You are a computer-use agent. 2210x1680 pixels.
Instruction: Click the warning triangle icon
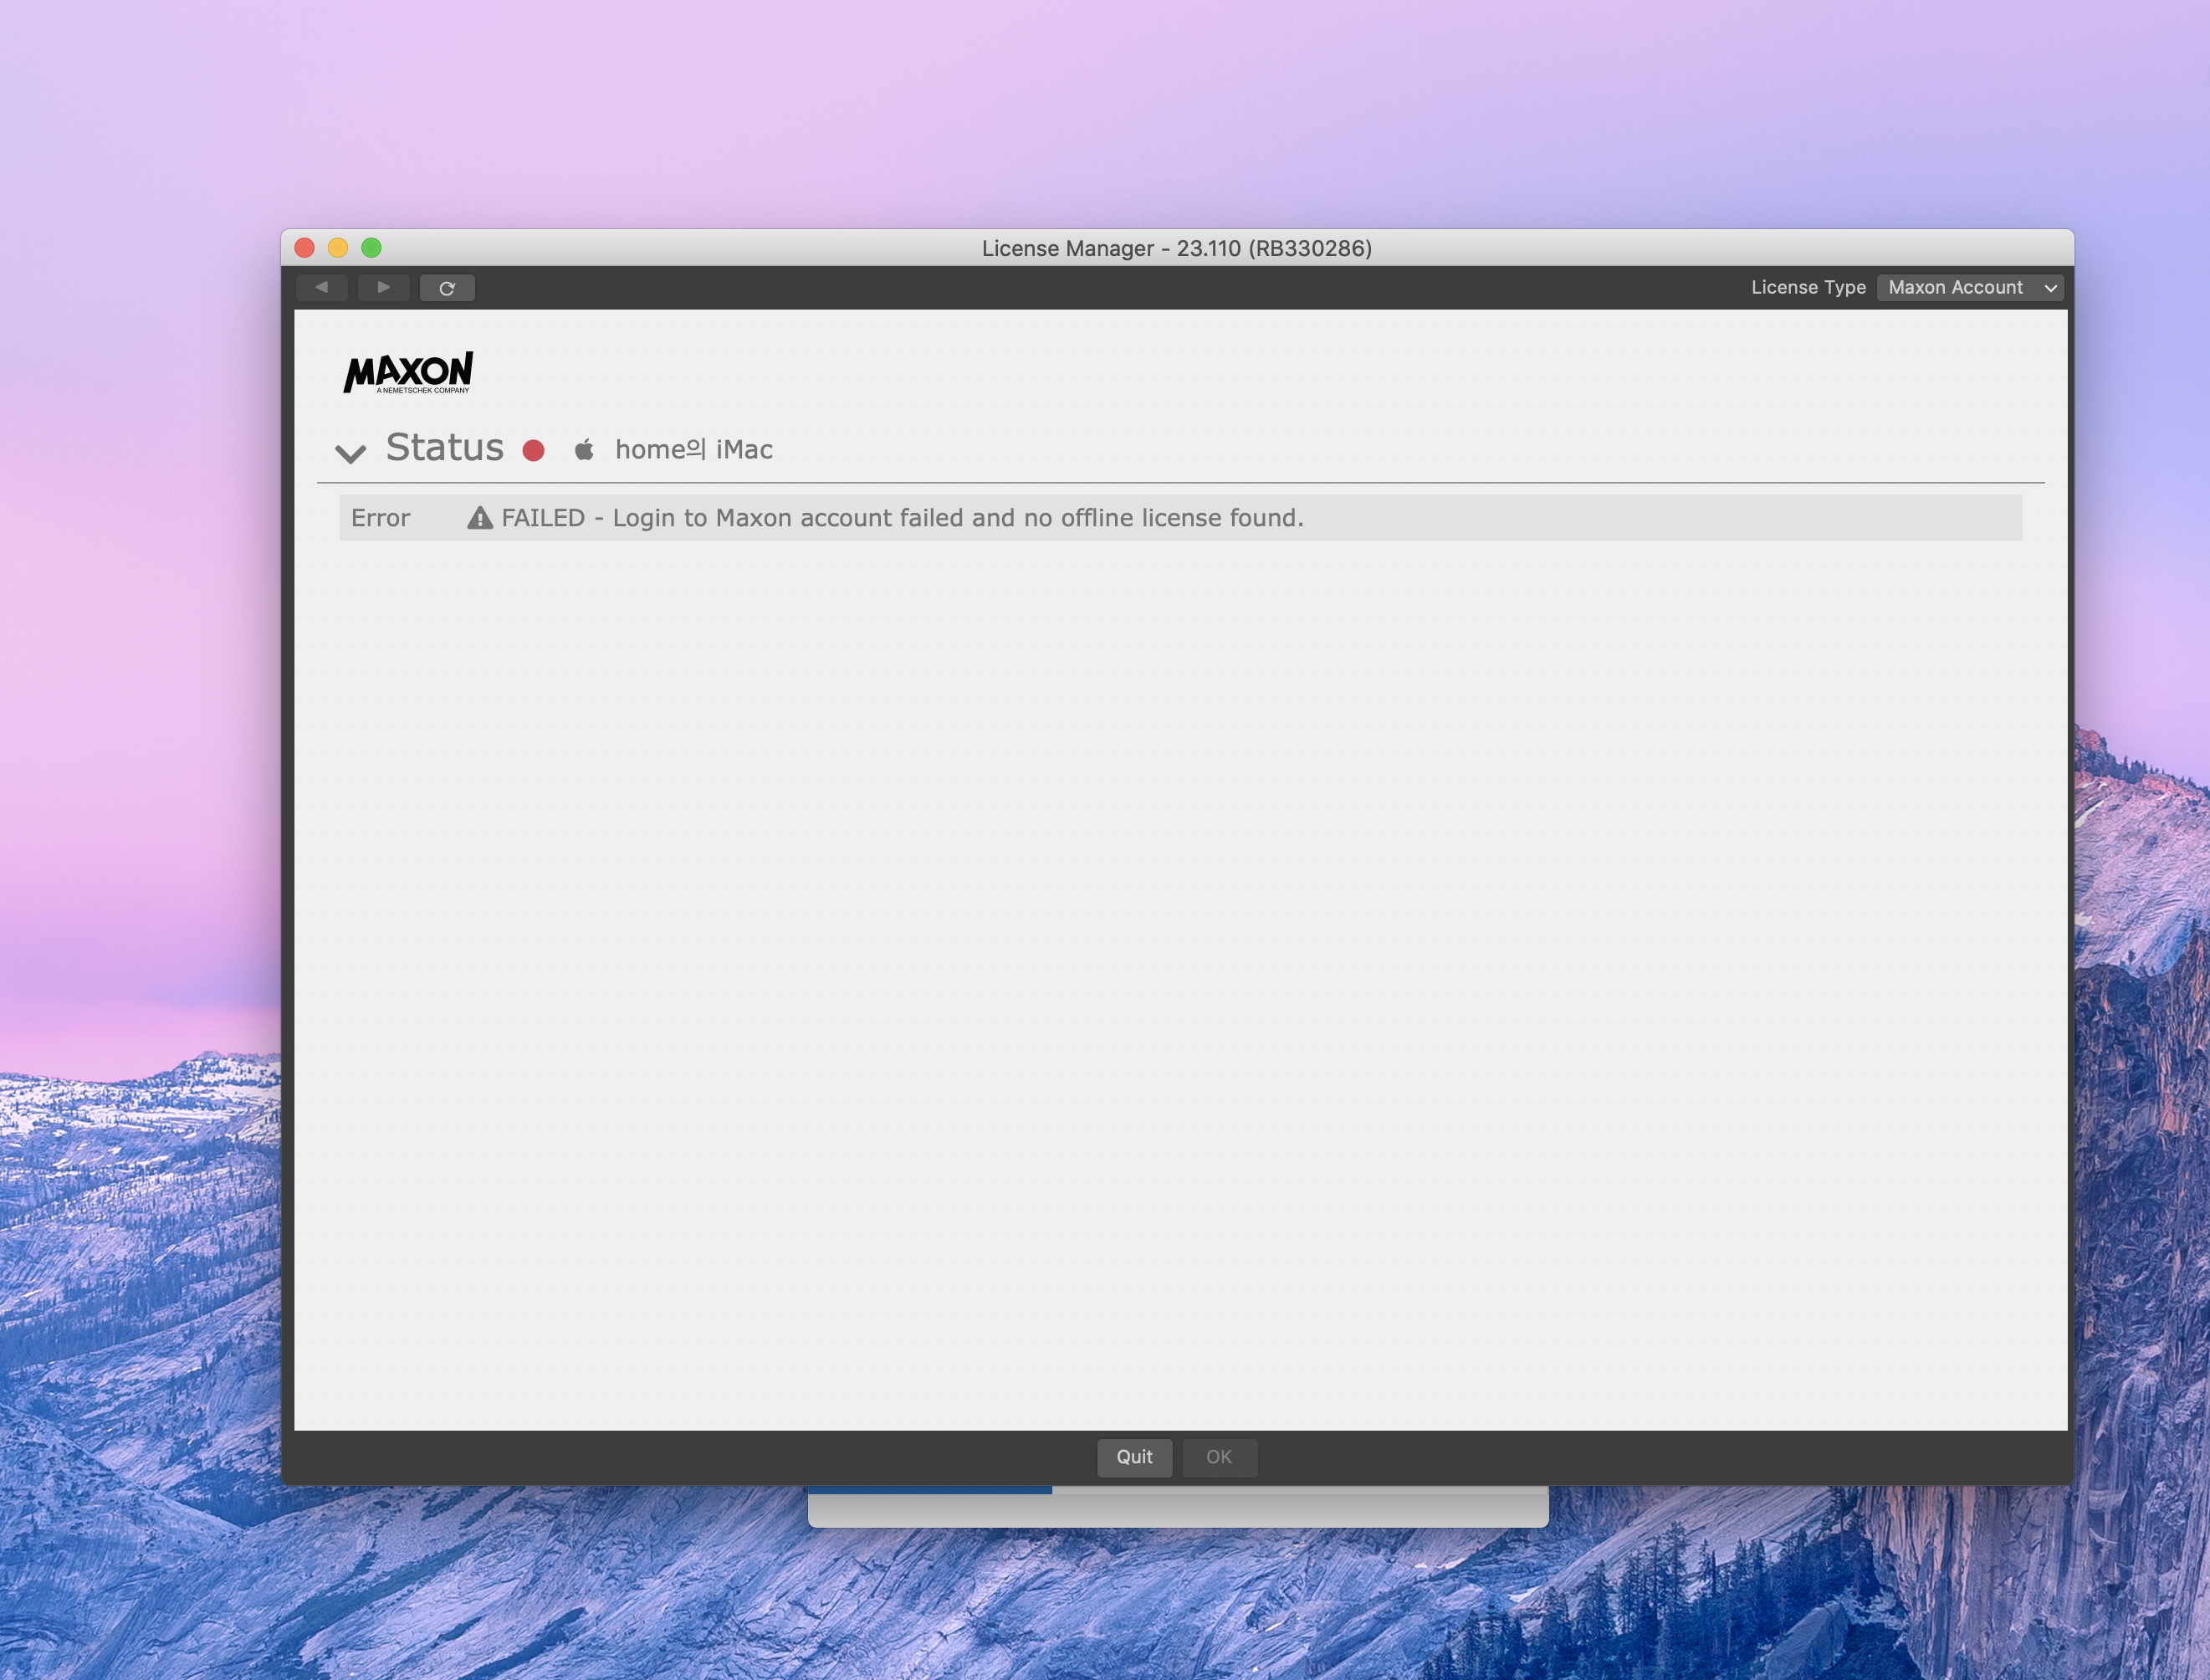coord(480,518)
